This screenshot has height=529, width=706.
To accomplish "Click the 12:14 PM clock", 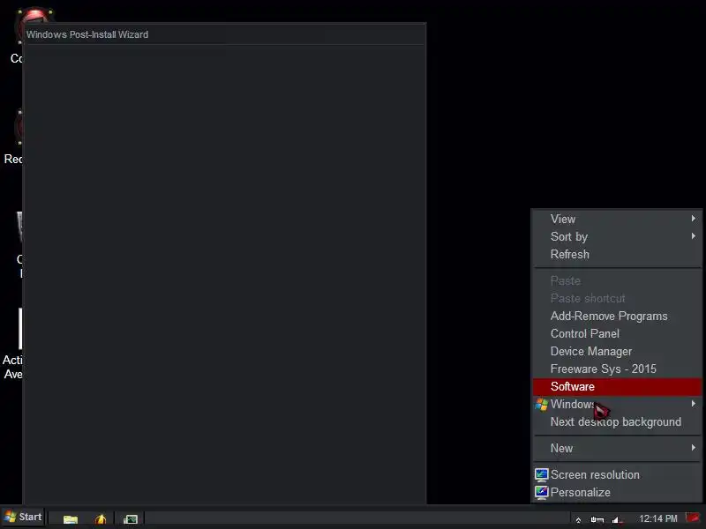I will (x=657, y=518).
